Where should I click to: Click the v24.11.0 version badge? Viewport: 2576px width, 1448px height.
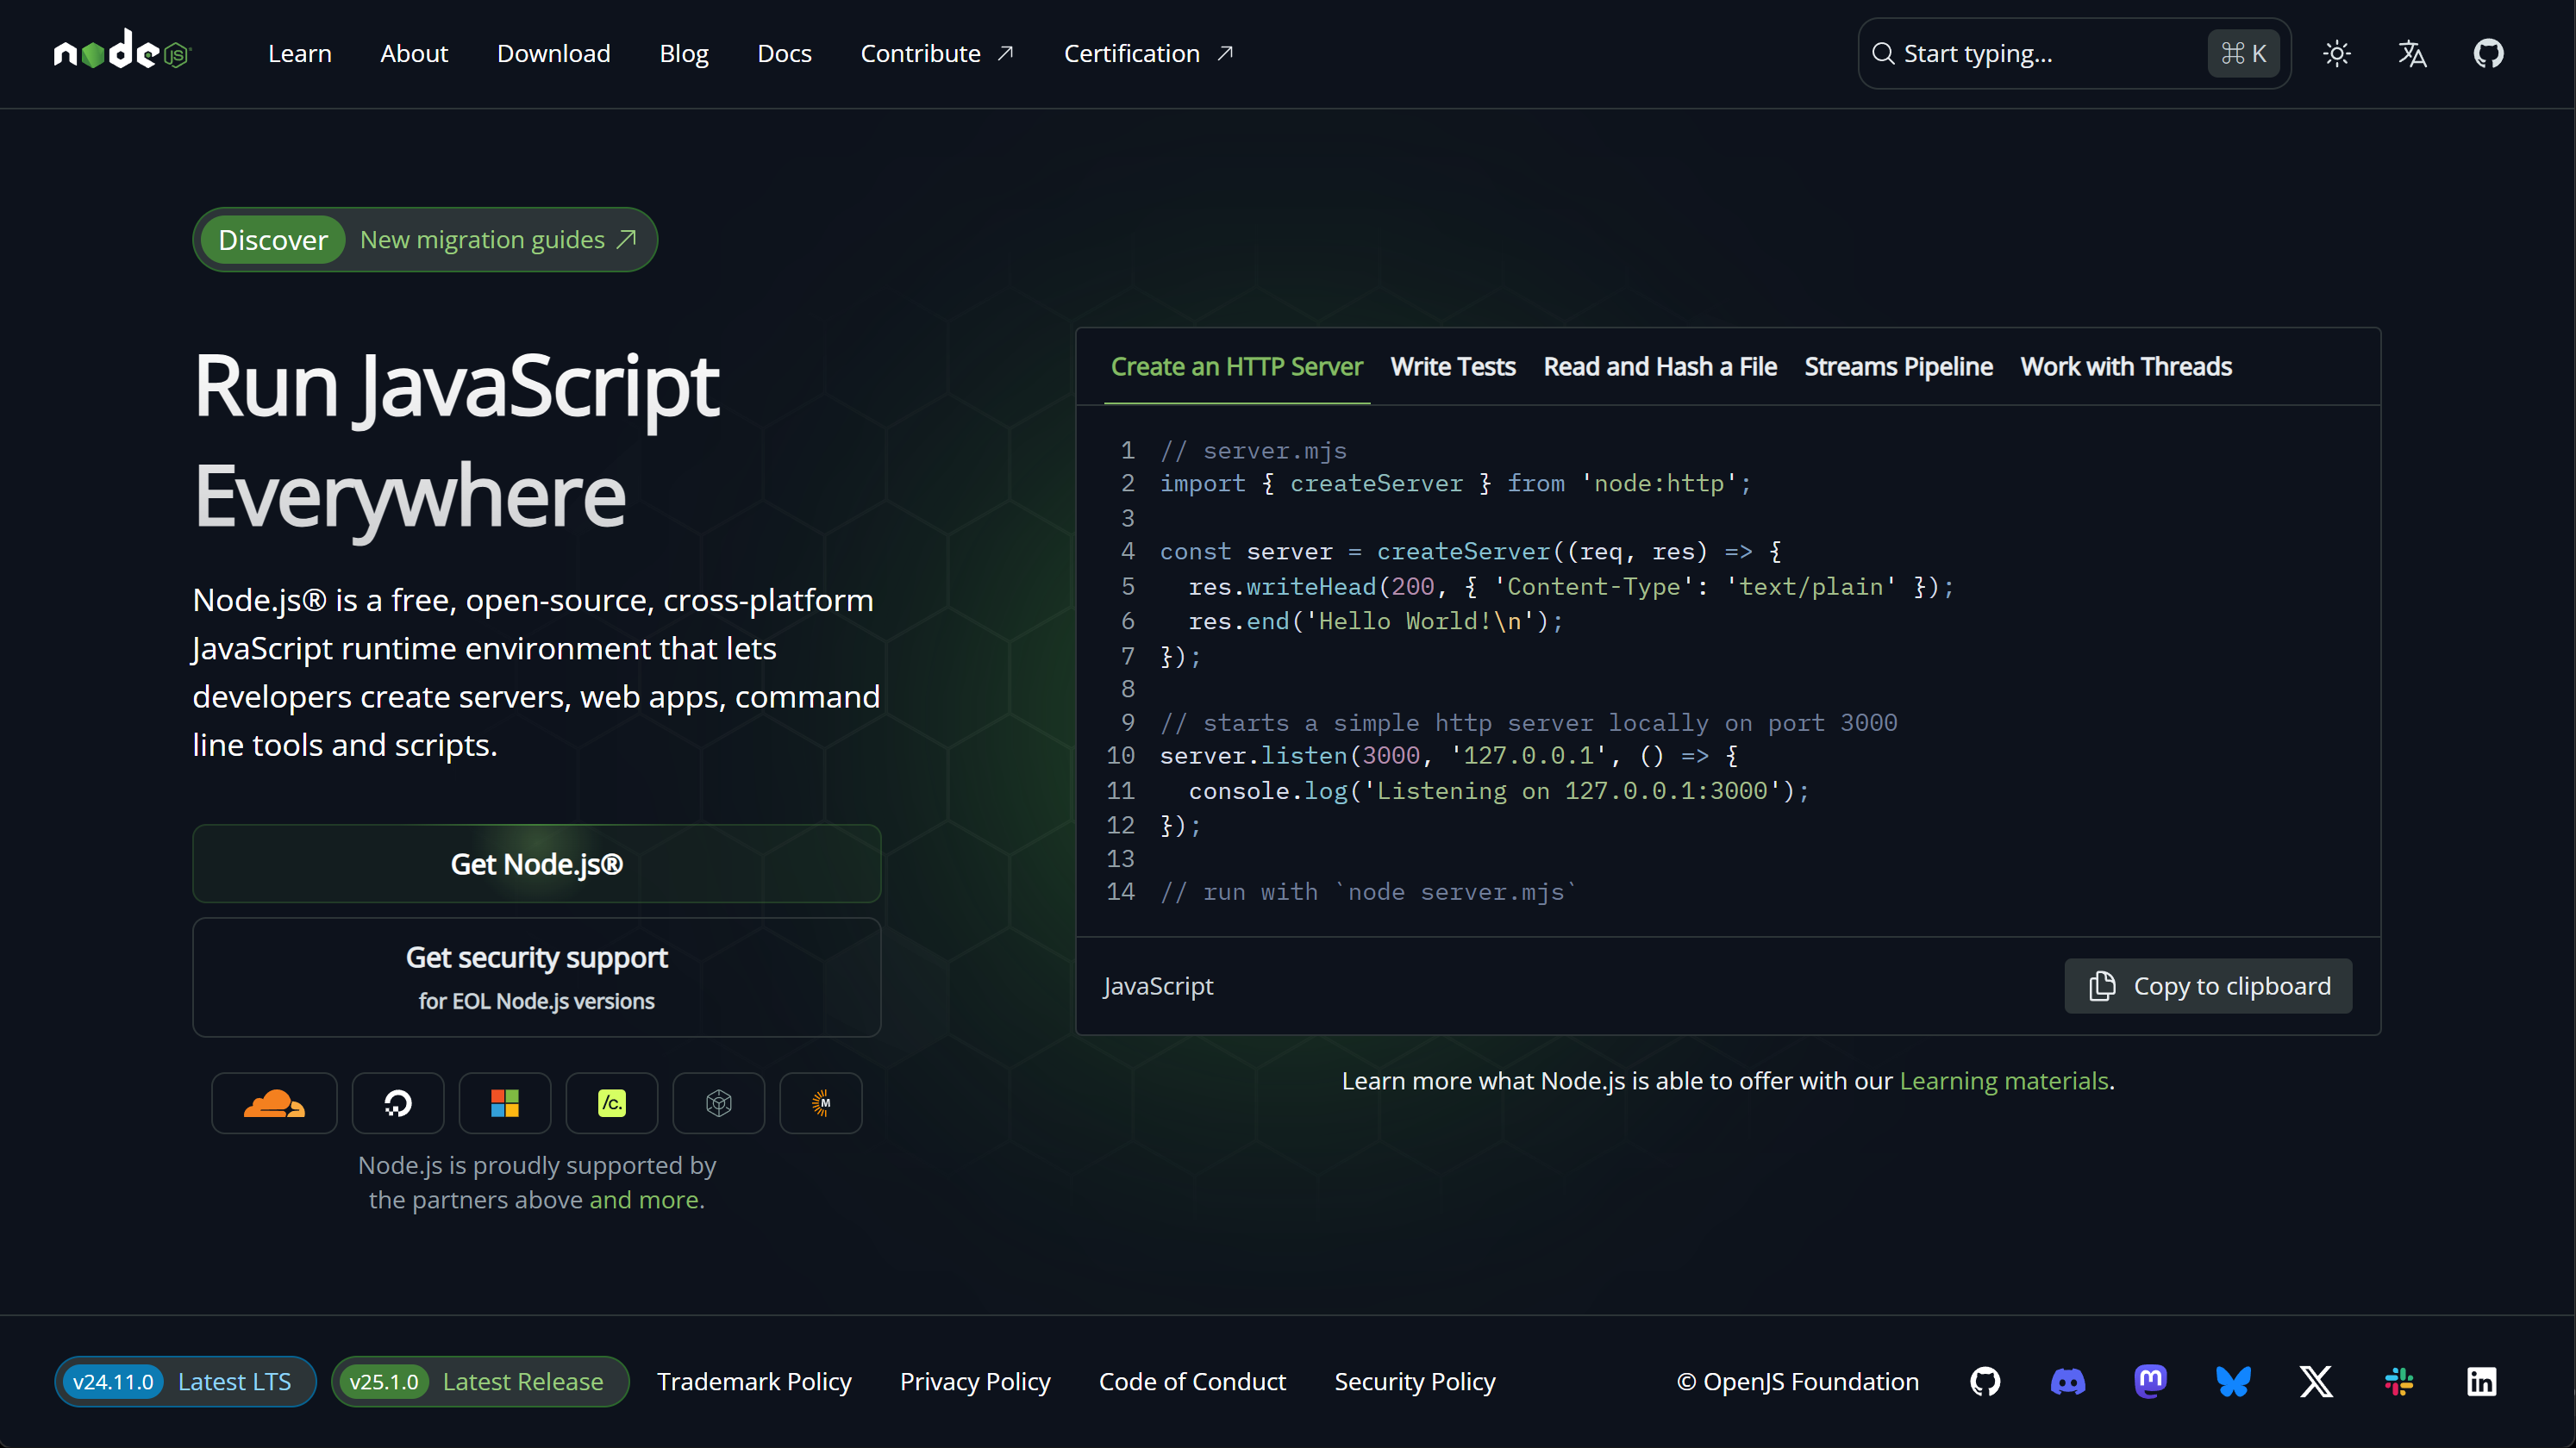point(113,1381)
